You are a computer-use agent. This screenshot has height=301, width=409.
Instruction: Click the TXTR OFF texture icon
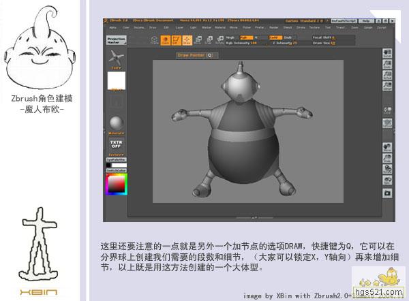click(116, 144)
